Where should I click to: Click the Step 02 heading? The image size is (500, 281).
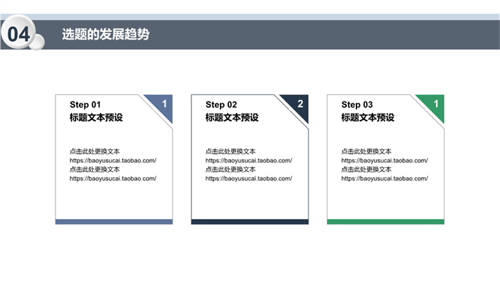coord(221,105)
